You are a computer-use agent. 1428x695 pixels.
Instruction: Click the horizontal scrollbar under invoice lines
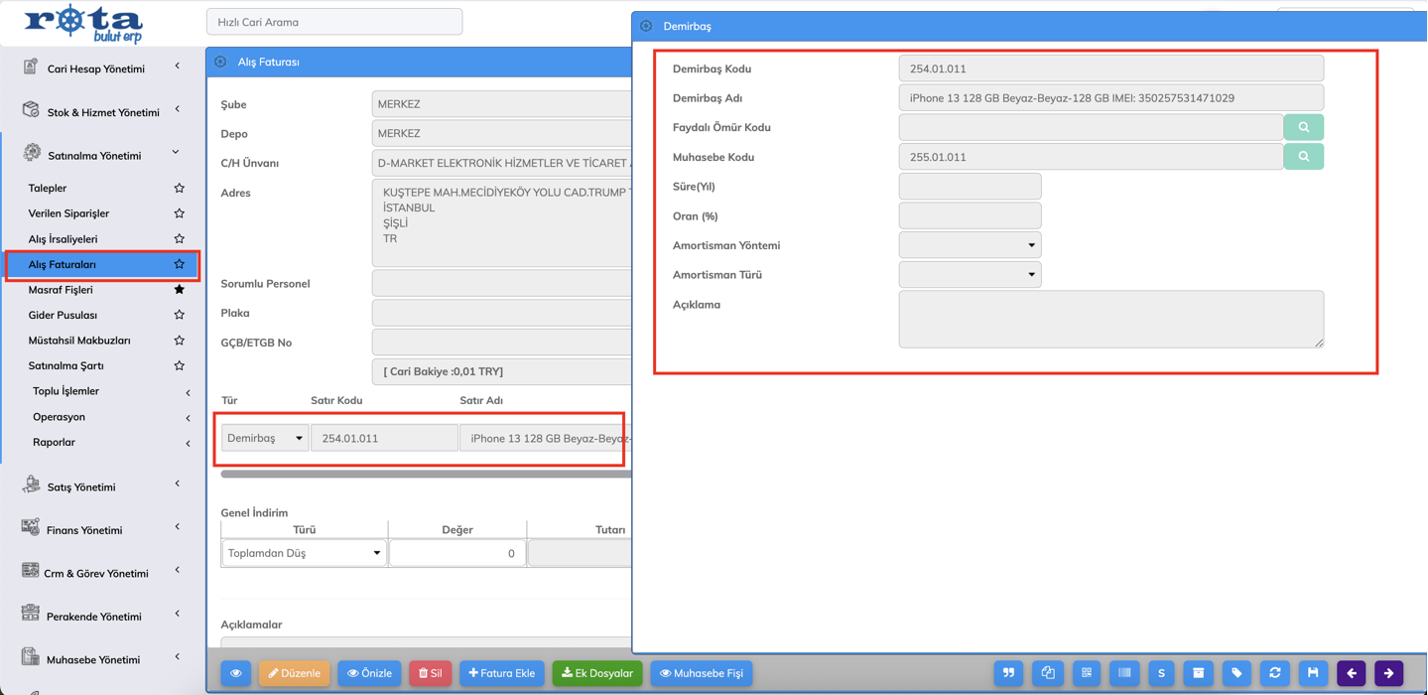point(425,475)
